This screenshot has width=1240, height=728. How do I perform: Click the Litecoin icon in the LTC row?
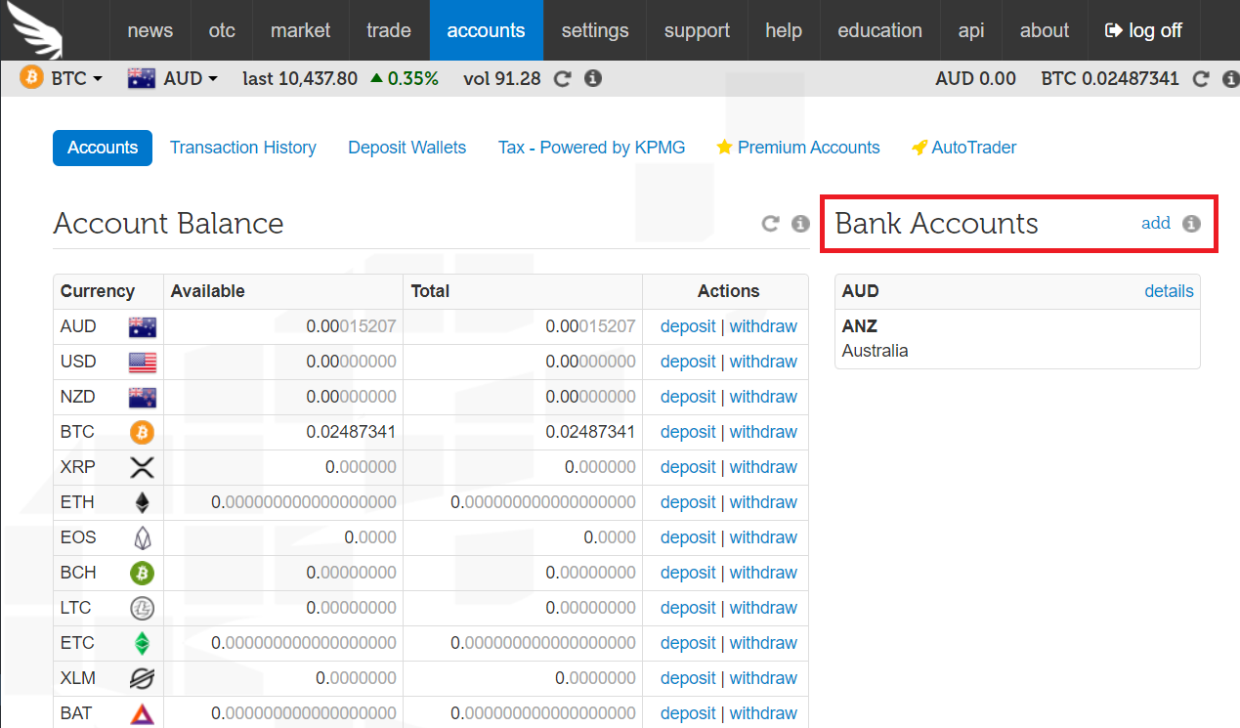click(142, 608)
